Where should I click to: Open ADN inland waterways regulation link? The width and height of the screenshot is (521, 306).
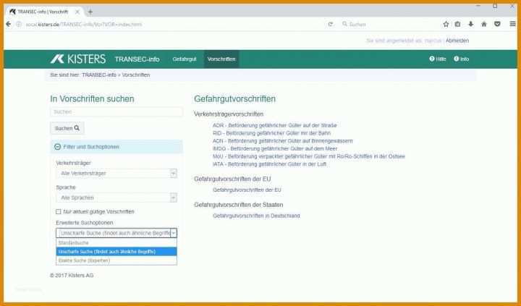(x=283, y=141)
